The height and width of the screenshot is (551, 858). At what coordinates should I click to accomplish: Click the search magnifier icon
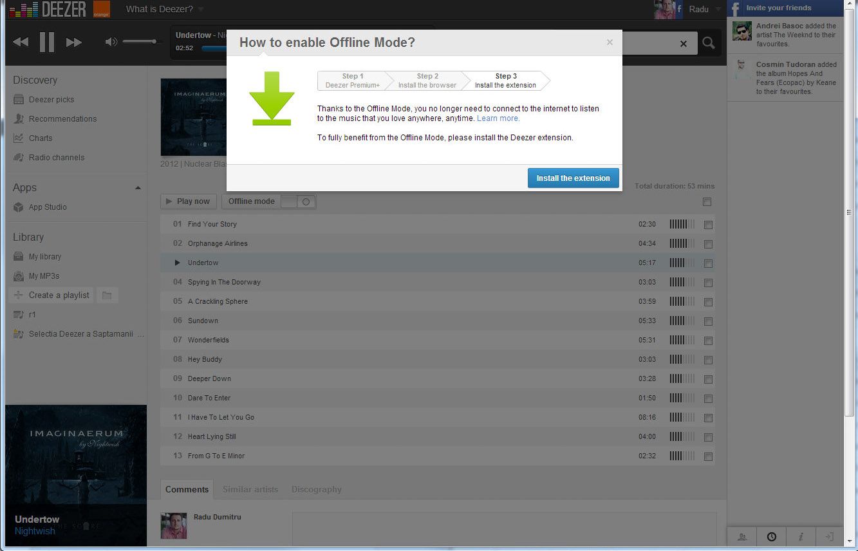click(x=708, y=43)
